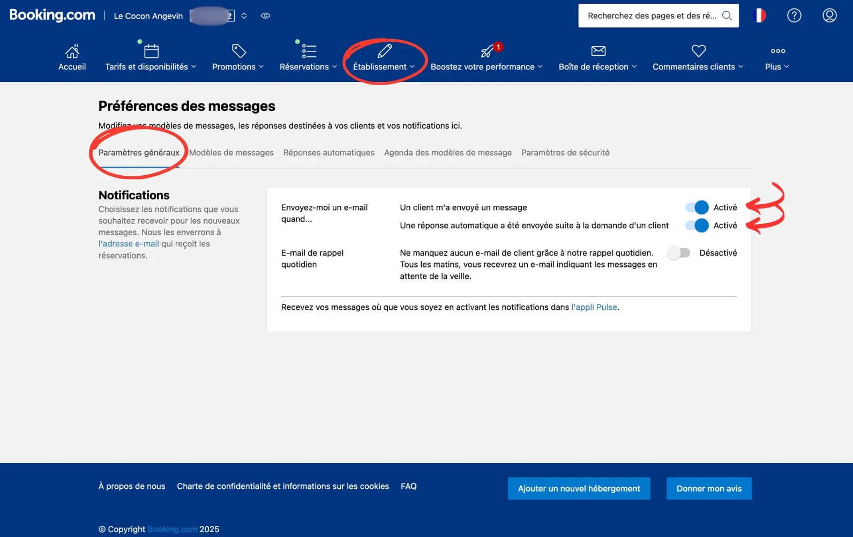Screen dimensions: 853x537
Task: Click the envelope icon for Boîte de réception
Action: coord(598,51)
